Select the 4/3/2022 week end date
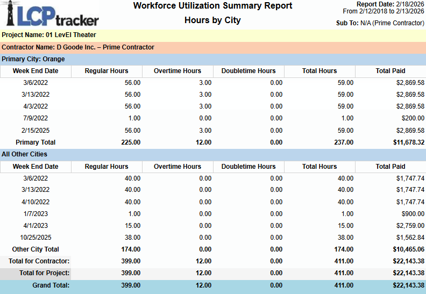426x294 pixels. pos(35,106)
